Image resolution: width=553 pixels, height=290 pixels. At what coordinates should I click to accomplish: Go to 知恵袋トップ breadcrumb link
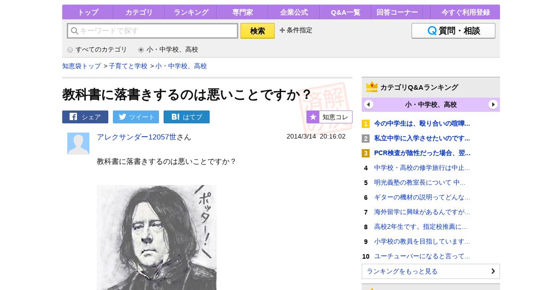82,66
